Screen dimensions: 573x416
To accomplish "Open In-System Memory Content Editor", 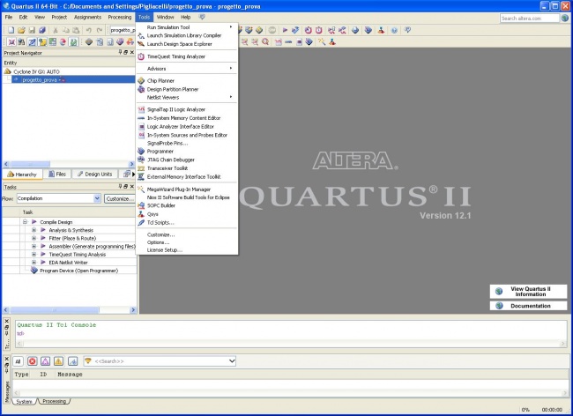I will [187, 118].
